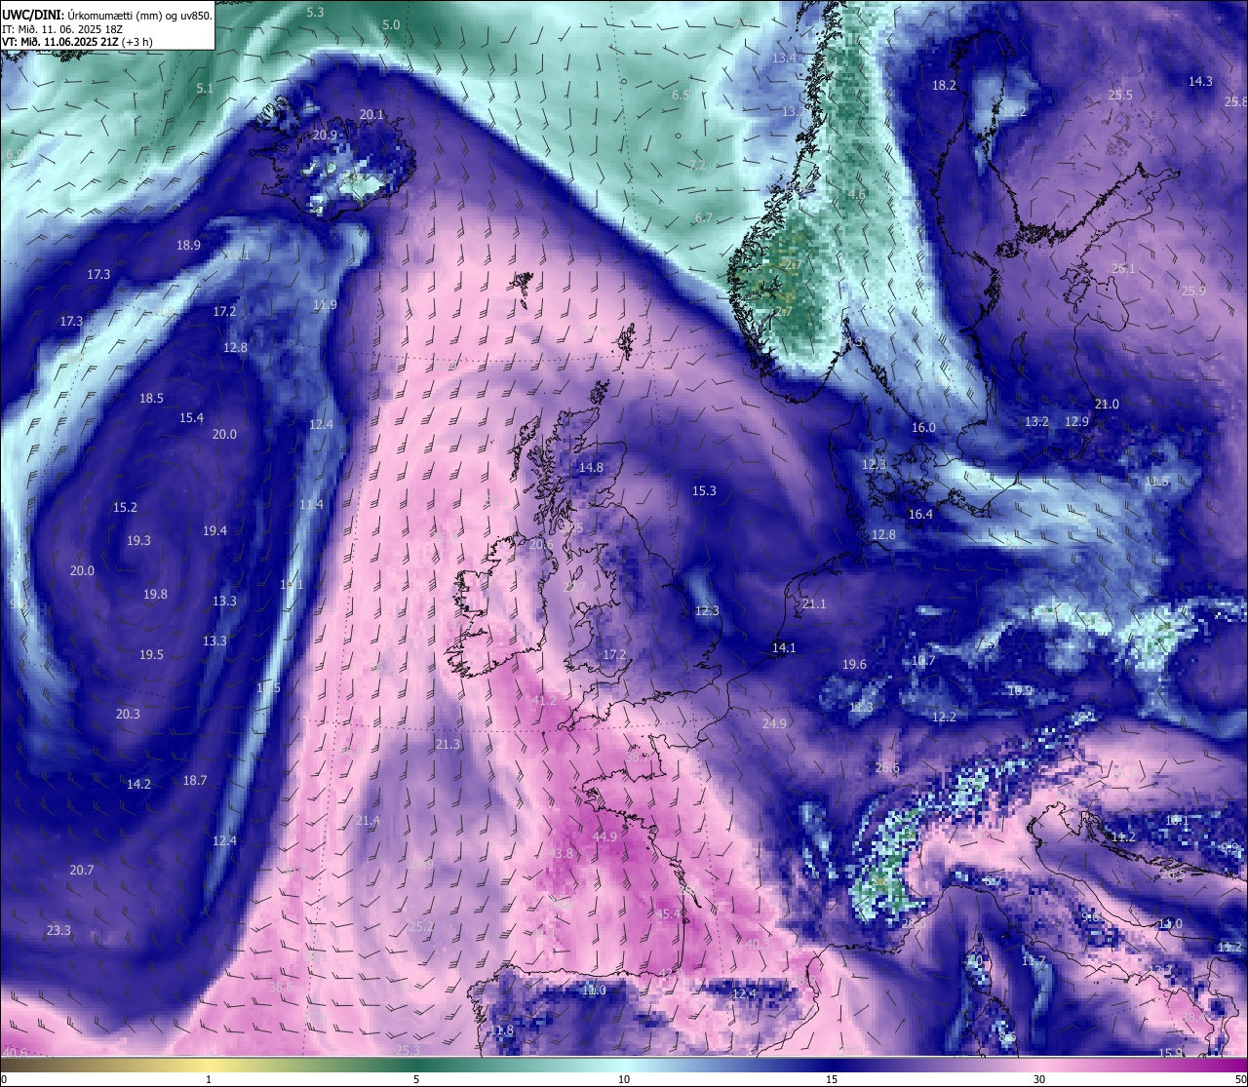1248x1087 pixels.
Task: Click the 21.4 value label
Action: pyautogui.click(x=368, y=820)
